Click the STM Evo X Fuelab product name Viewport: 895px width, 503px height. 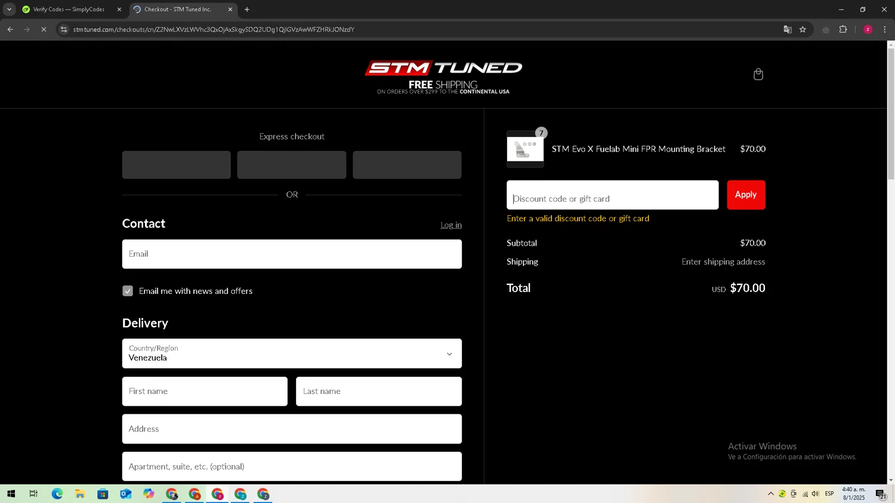tap(638, 149)
